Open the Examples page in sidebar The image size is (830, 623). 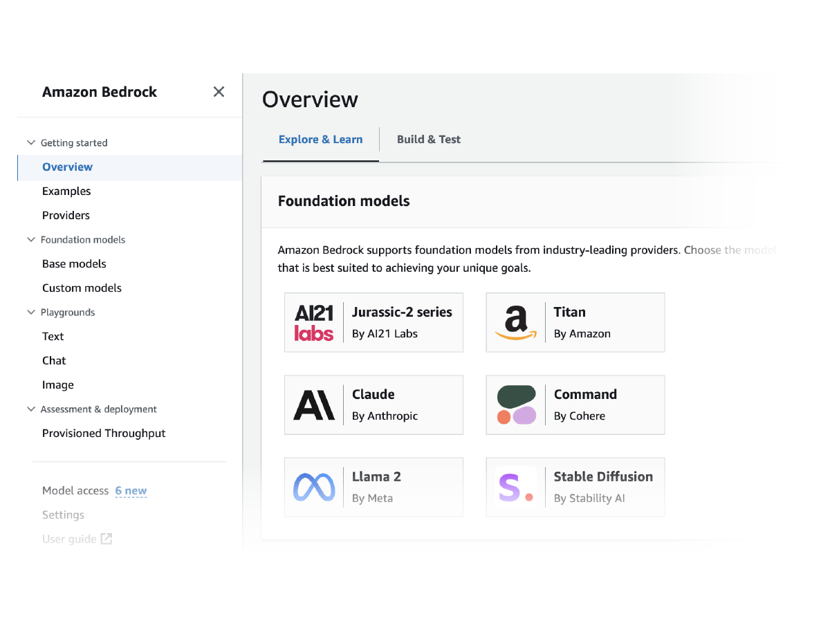tap(66, 191)
